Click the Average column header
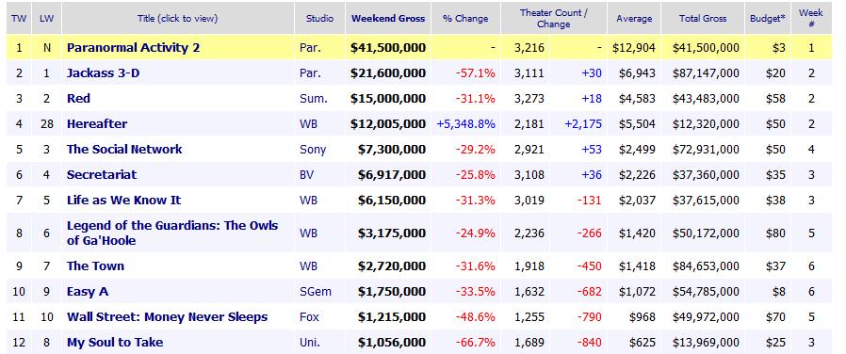 click(x=634, y=18)
